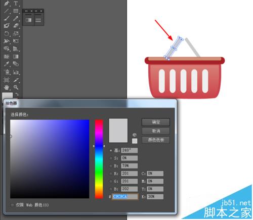The height and width of the screenshot is (220, 253).
Task: Choose the S saturation radio button
Action: tap(111, 158)
